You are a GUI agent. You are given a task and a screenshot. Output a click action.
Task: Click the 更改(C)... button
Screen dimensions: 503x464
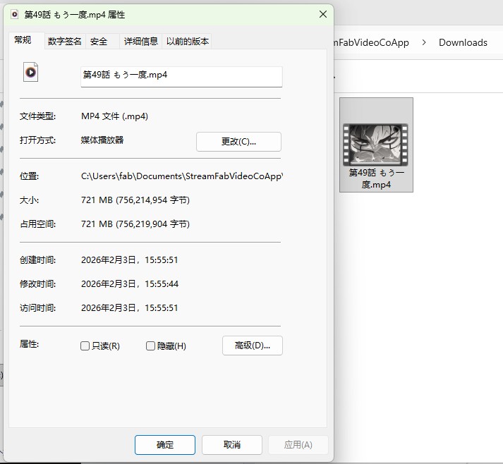coord(238,142)
